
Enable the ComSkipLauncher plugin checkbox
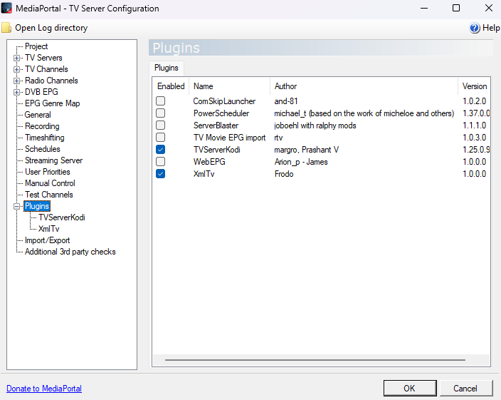[x=161, y=101]
